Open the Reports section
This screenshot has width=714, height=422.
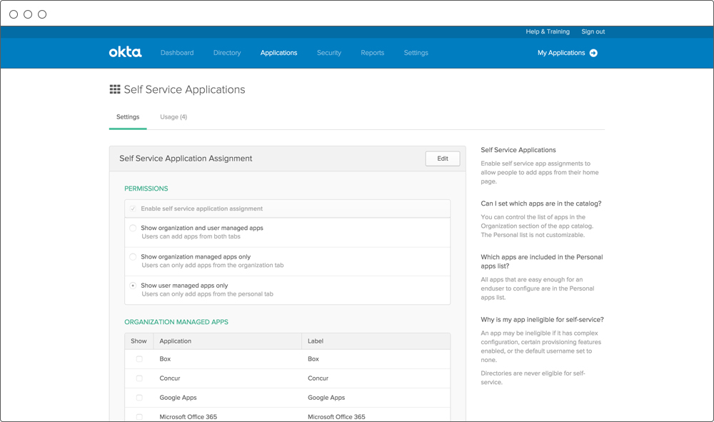372,52
